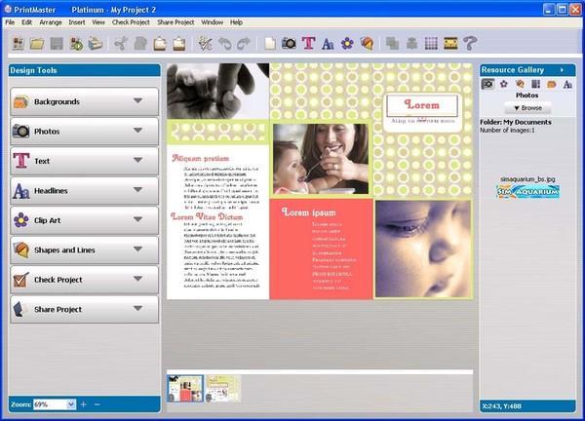Expand the Clip Art design tool panel
This screenshot has height=421, width=585.
pos(138,220)
